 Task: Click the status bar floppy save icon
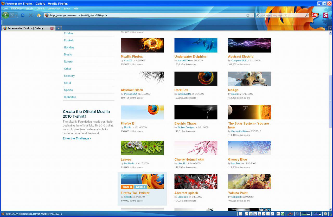(x=255, y=214)
